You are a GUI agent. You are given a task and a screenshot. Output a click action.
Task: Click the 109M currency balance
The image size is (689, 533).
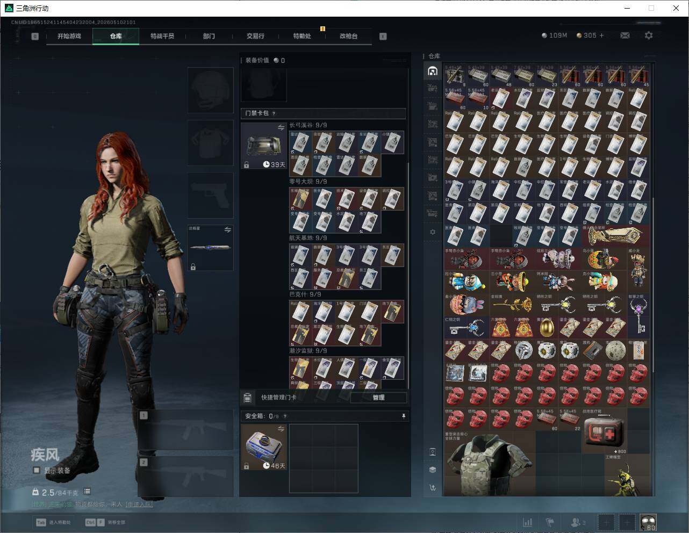[x=555, y=35]
